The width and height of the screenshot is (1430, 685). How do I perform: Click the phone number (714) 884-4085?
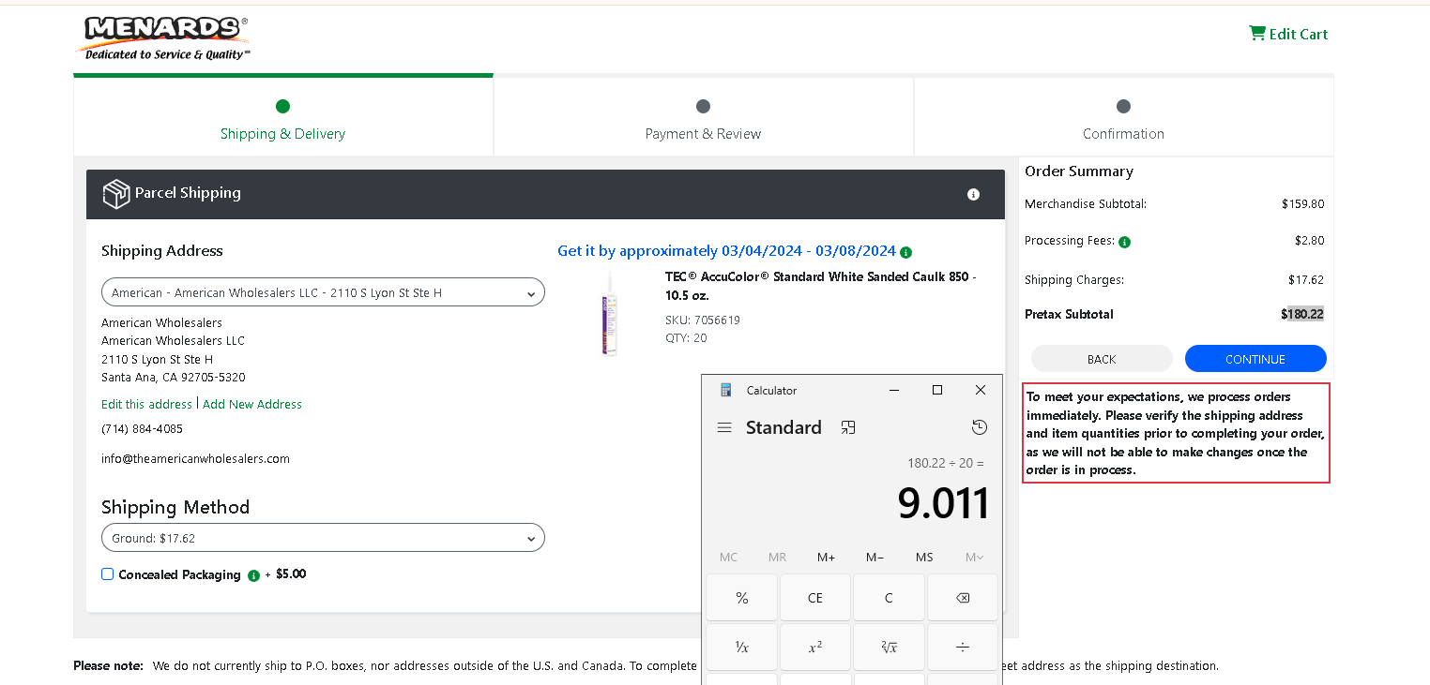point(142,428)
